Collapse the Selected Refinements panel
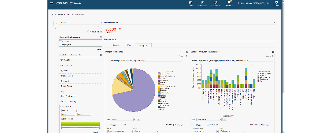The width and height of the screenshot is (325, 133). [101, 37]
